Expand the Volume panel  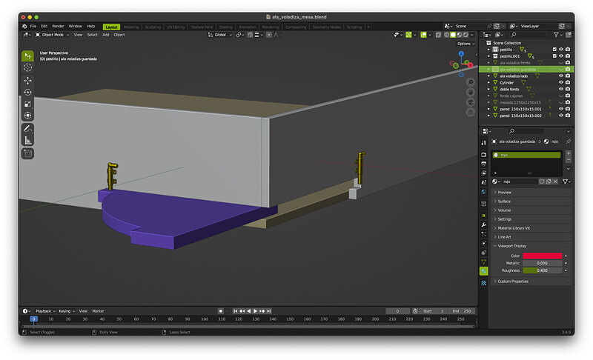[531, 210]
